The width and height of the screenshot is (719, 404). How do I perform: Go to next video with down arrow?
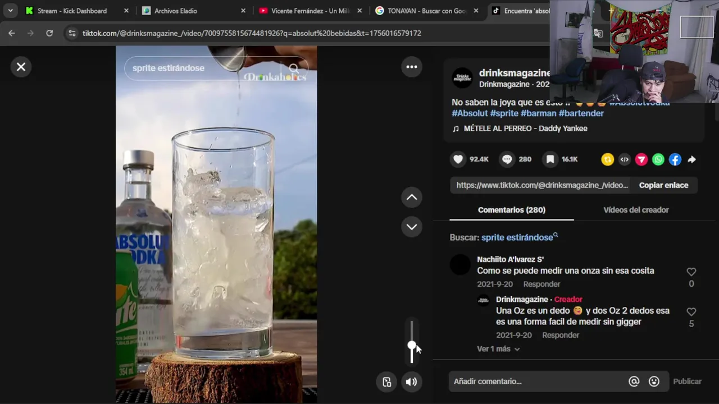tap(412, 227)
